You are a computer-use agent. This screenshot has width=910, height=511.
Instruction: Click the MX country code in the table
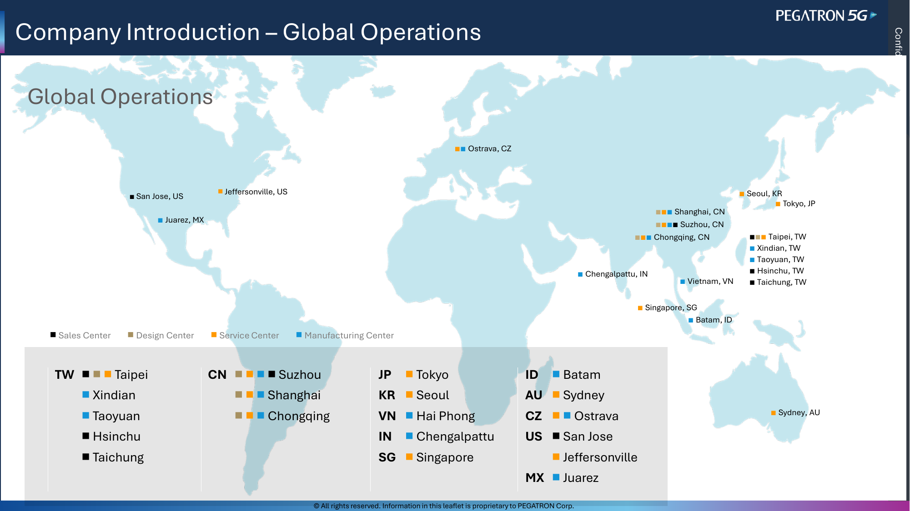(x=535, y=478)
